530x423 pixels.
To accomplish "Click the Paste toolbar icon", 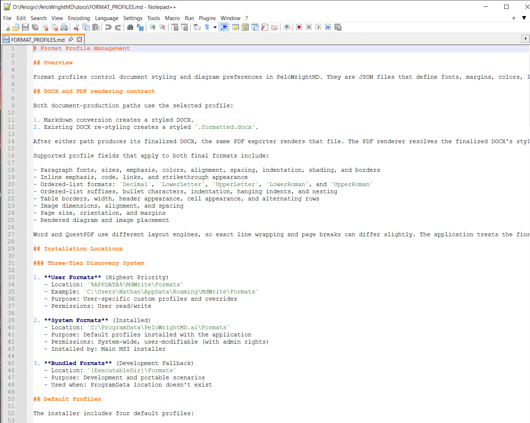I will coord(96,27).
